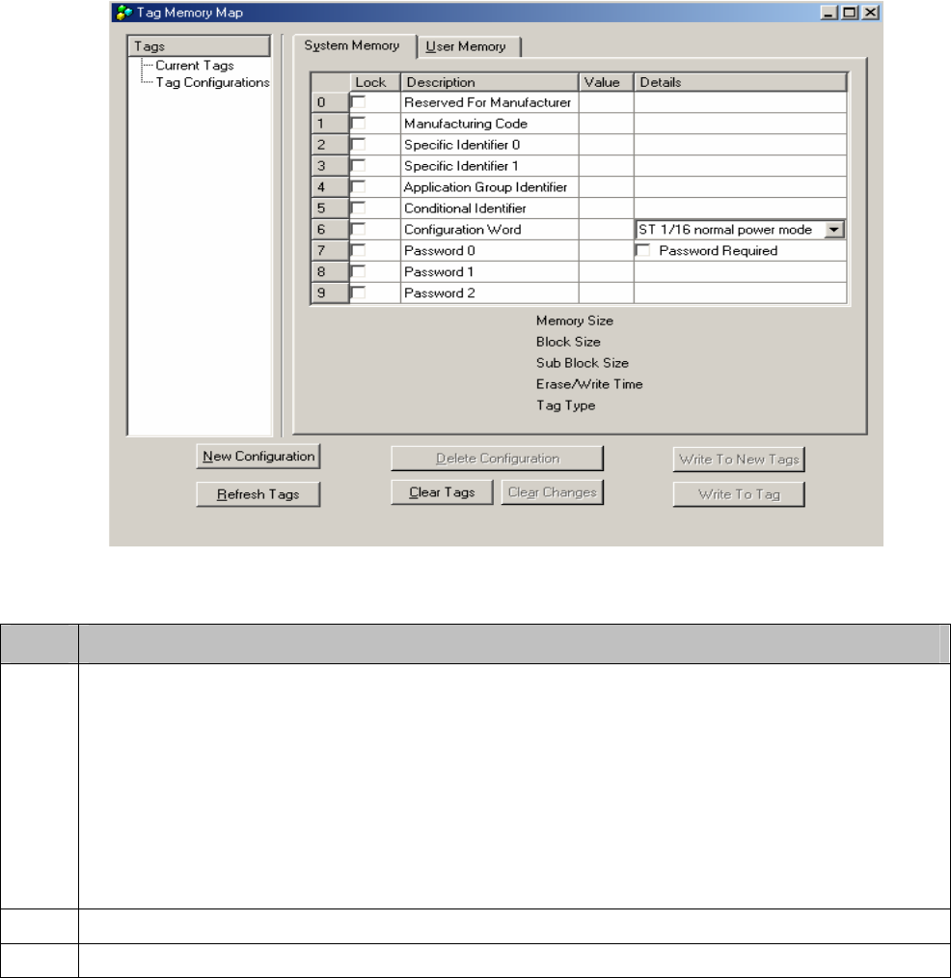Enable the Password Required checkbox
The image size is (951, 978).
tap(642, 251)
